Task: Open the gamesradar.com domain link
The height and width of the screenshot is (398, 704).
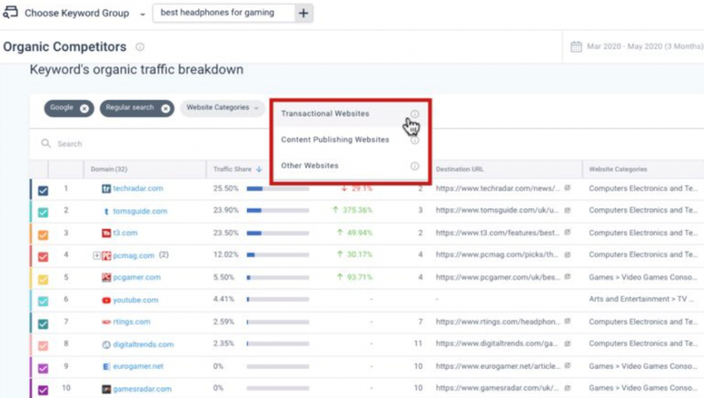Action: pos(142,388)
